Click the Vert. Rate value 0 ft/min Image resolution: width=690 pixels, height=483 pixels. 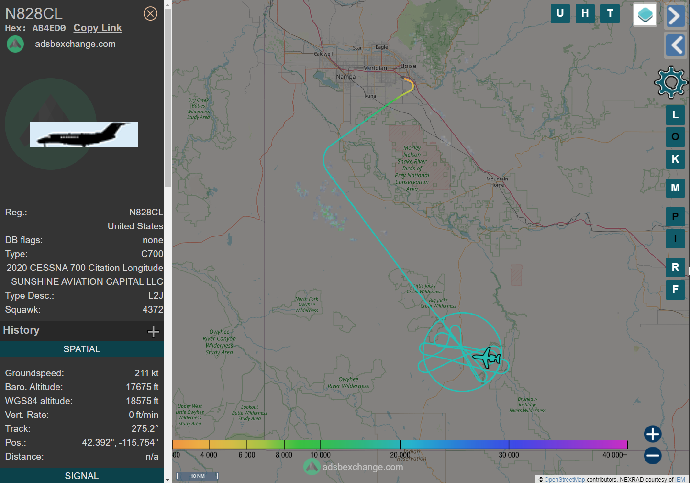(144, 415)
